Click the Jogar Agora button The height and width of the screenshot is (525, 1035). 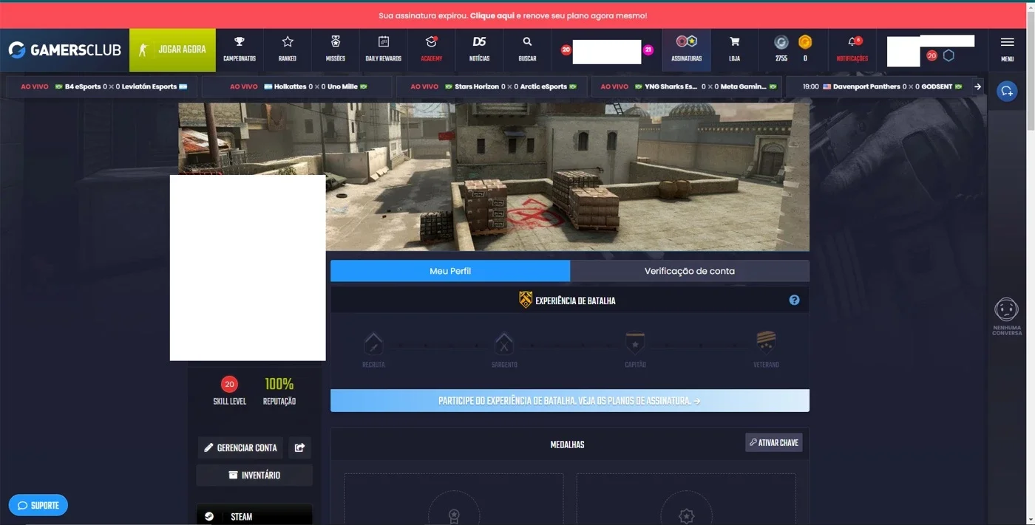(172, 50)
